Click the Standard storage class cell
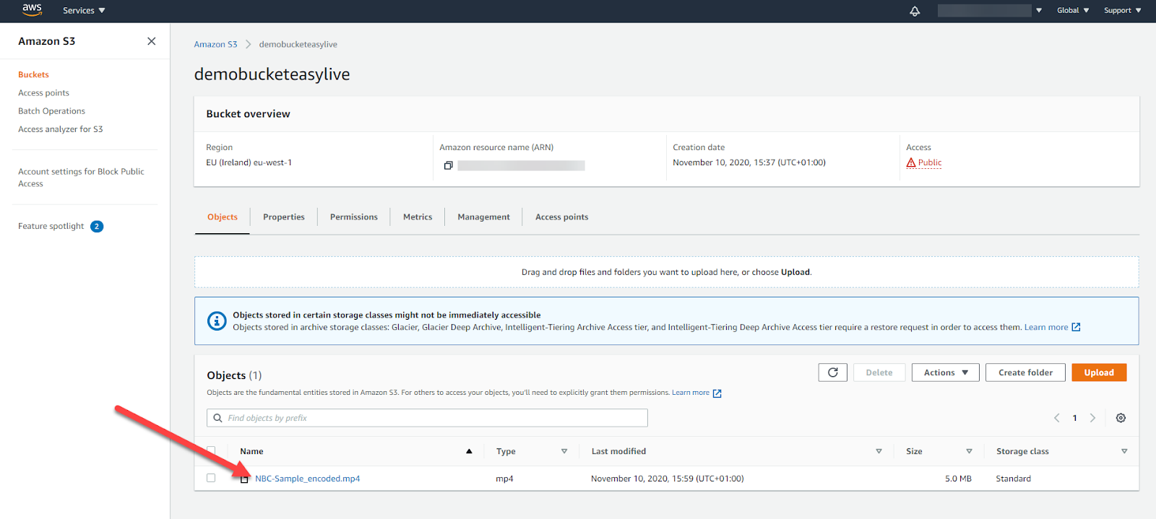 point(1013,479)
